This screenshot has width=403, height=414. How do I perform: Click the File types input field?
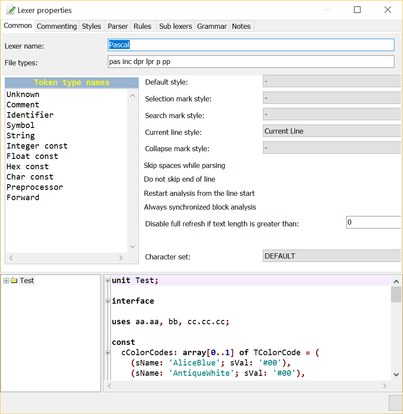(251, 62)
